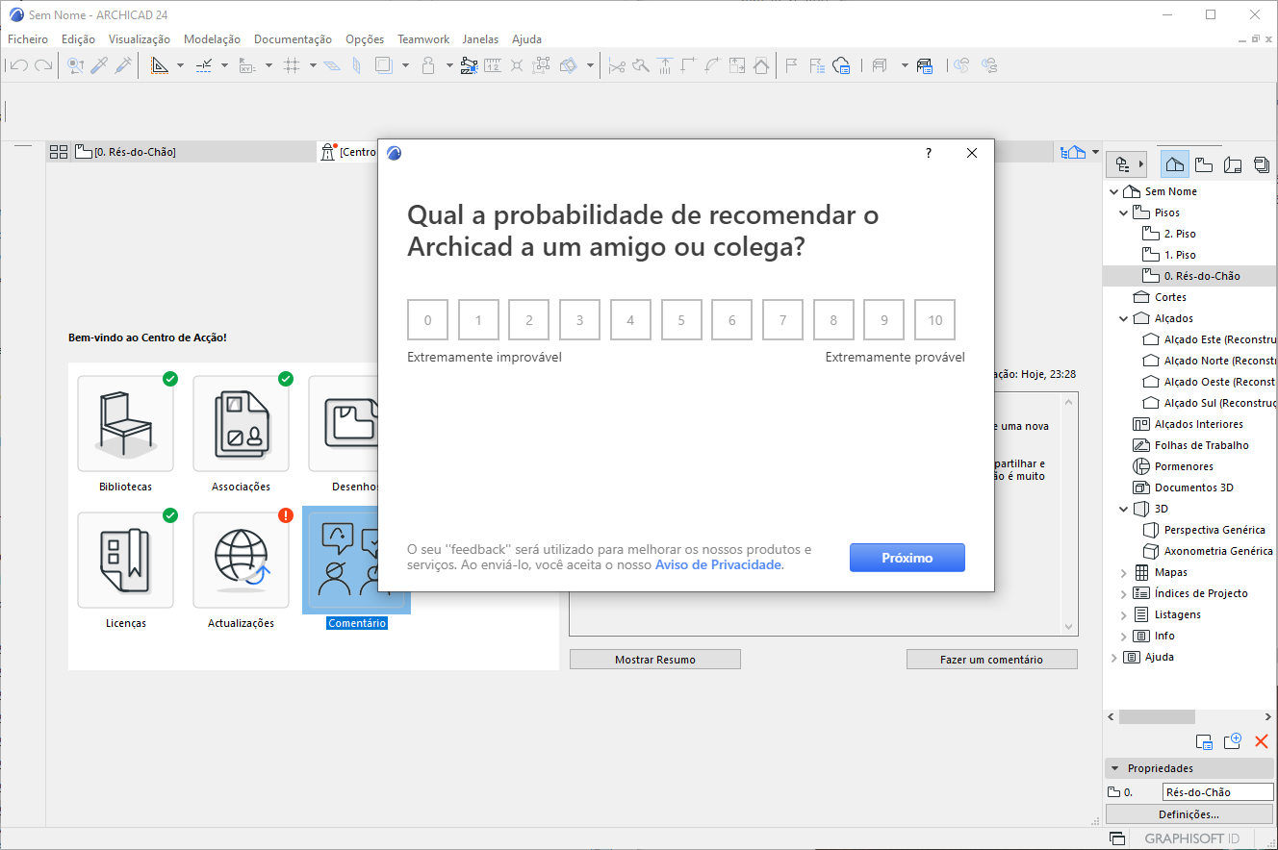This screenshot has width=1278, height=850.
Task: Activate the find and select magnifier tool
Action: pos(75,65)
